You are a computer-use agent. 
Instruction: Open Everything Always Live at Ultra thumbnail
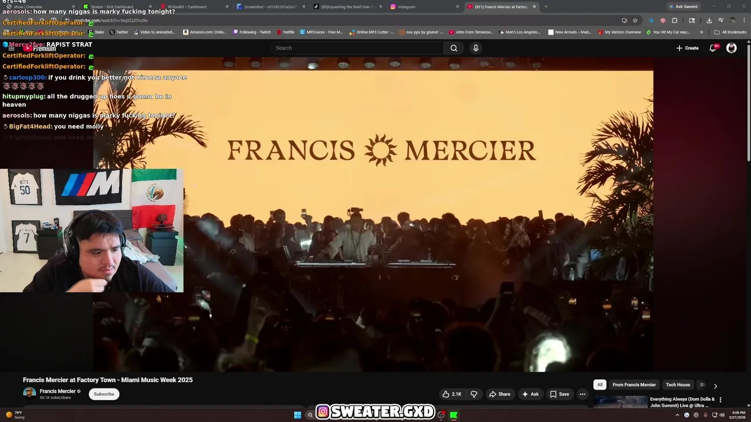click(620, 403)
